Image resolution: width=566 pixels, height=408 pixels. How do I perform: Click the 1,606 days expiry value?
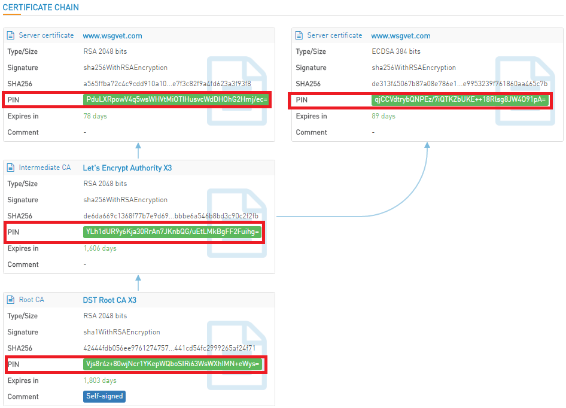100,248
